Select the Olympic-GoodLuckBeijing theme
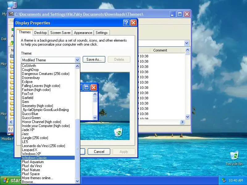The height and width of the screenshot is (185, 247). pos(48,110)
